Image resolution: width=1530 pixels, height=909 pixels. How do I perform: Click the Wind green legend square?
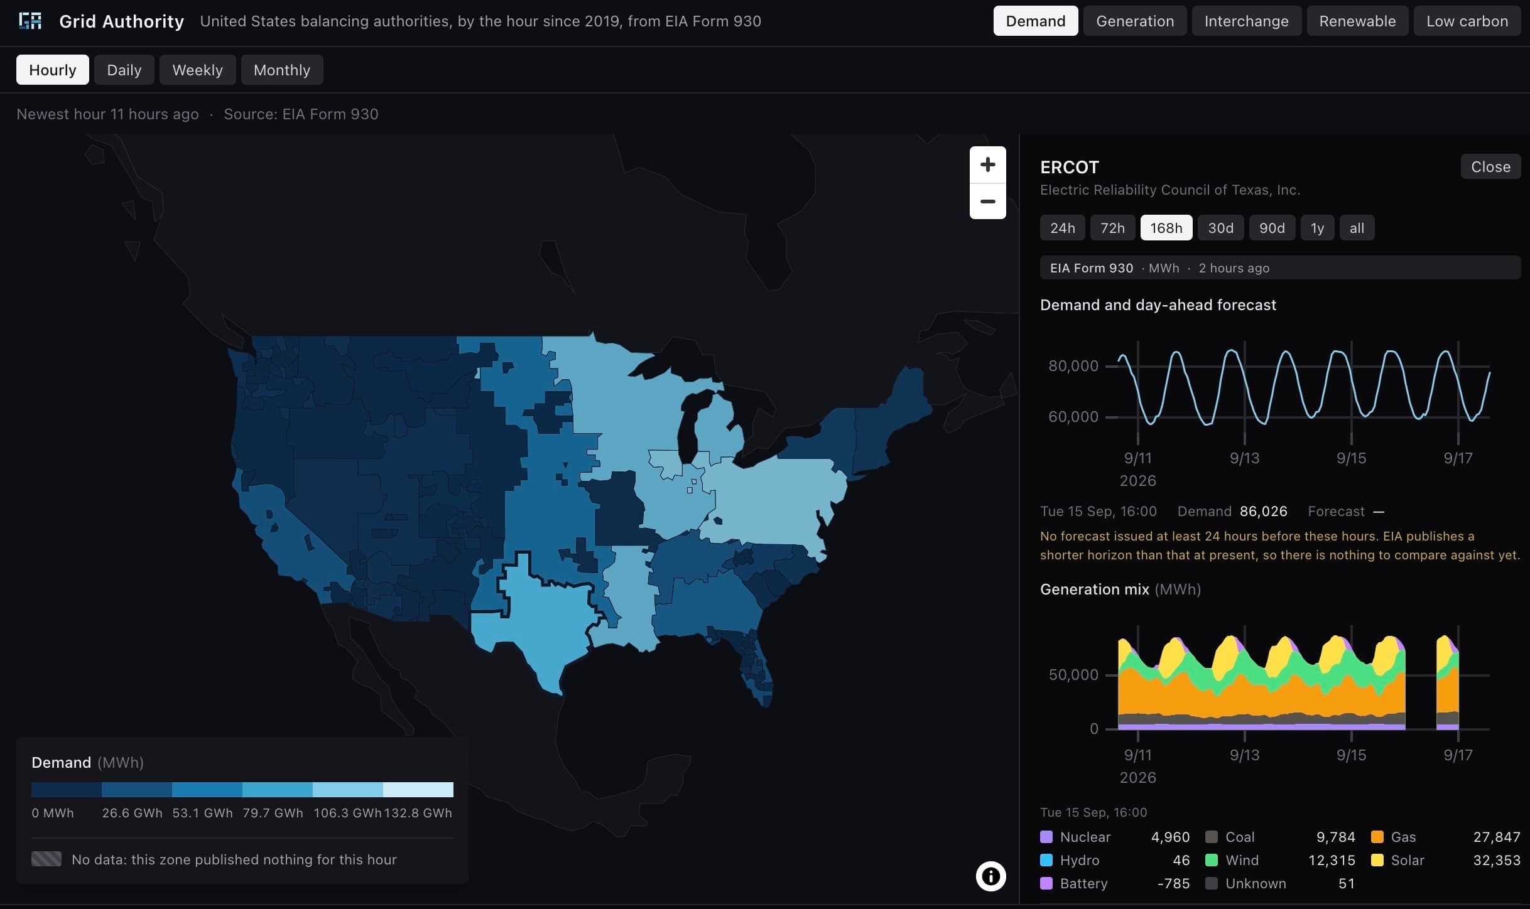pos(1212,860)
